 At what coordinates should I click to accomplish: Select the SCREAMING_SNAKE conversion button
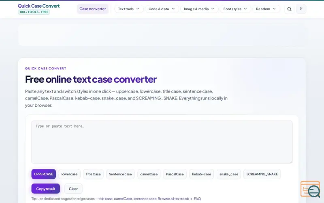point(262,174)
